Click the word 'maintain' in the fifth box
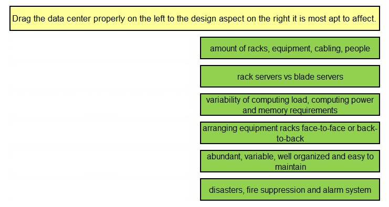389x207 pixels. (x=290, y=167)
